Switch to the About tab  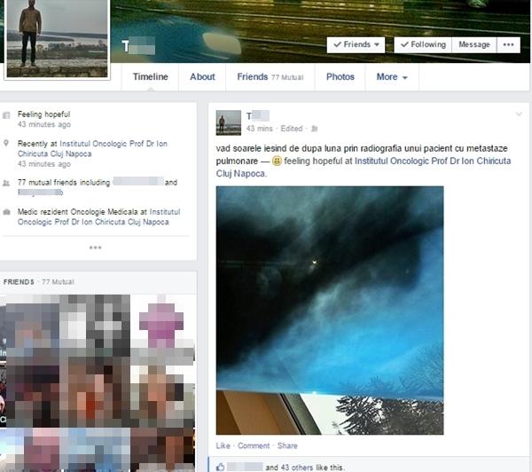[202, 77]
